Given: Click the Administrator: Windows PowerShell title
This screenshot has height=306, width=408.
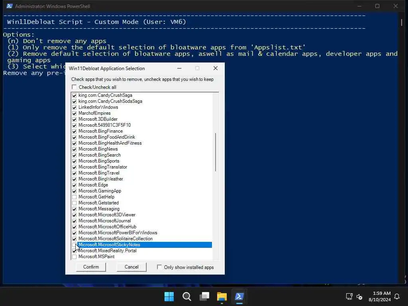Looking at the screenshot, I should [x=53, y=6].
